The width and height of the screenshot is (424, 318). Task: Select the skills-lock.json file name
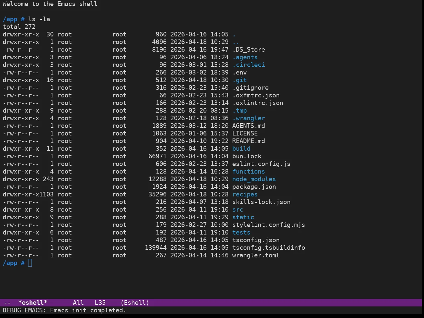(261, 202)
